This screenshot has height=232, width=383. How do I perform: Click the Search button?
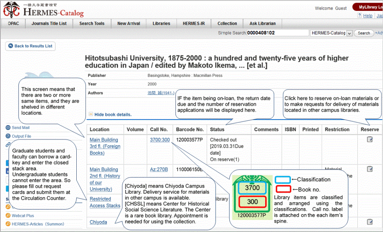(x=364, y=33)
